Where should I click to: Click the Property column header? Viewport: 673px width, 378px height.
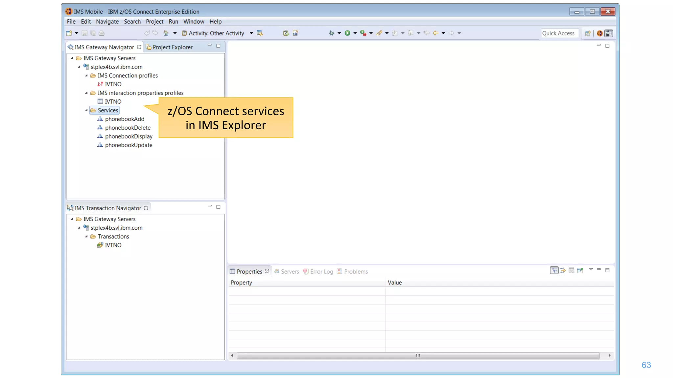[x=307, y=283]
